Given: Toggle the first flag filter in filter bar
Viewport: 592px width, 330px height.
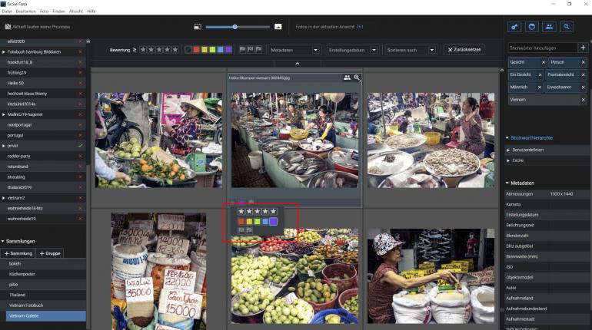Looking at the screenshot, I should (x=241, y=49).
